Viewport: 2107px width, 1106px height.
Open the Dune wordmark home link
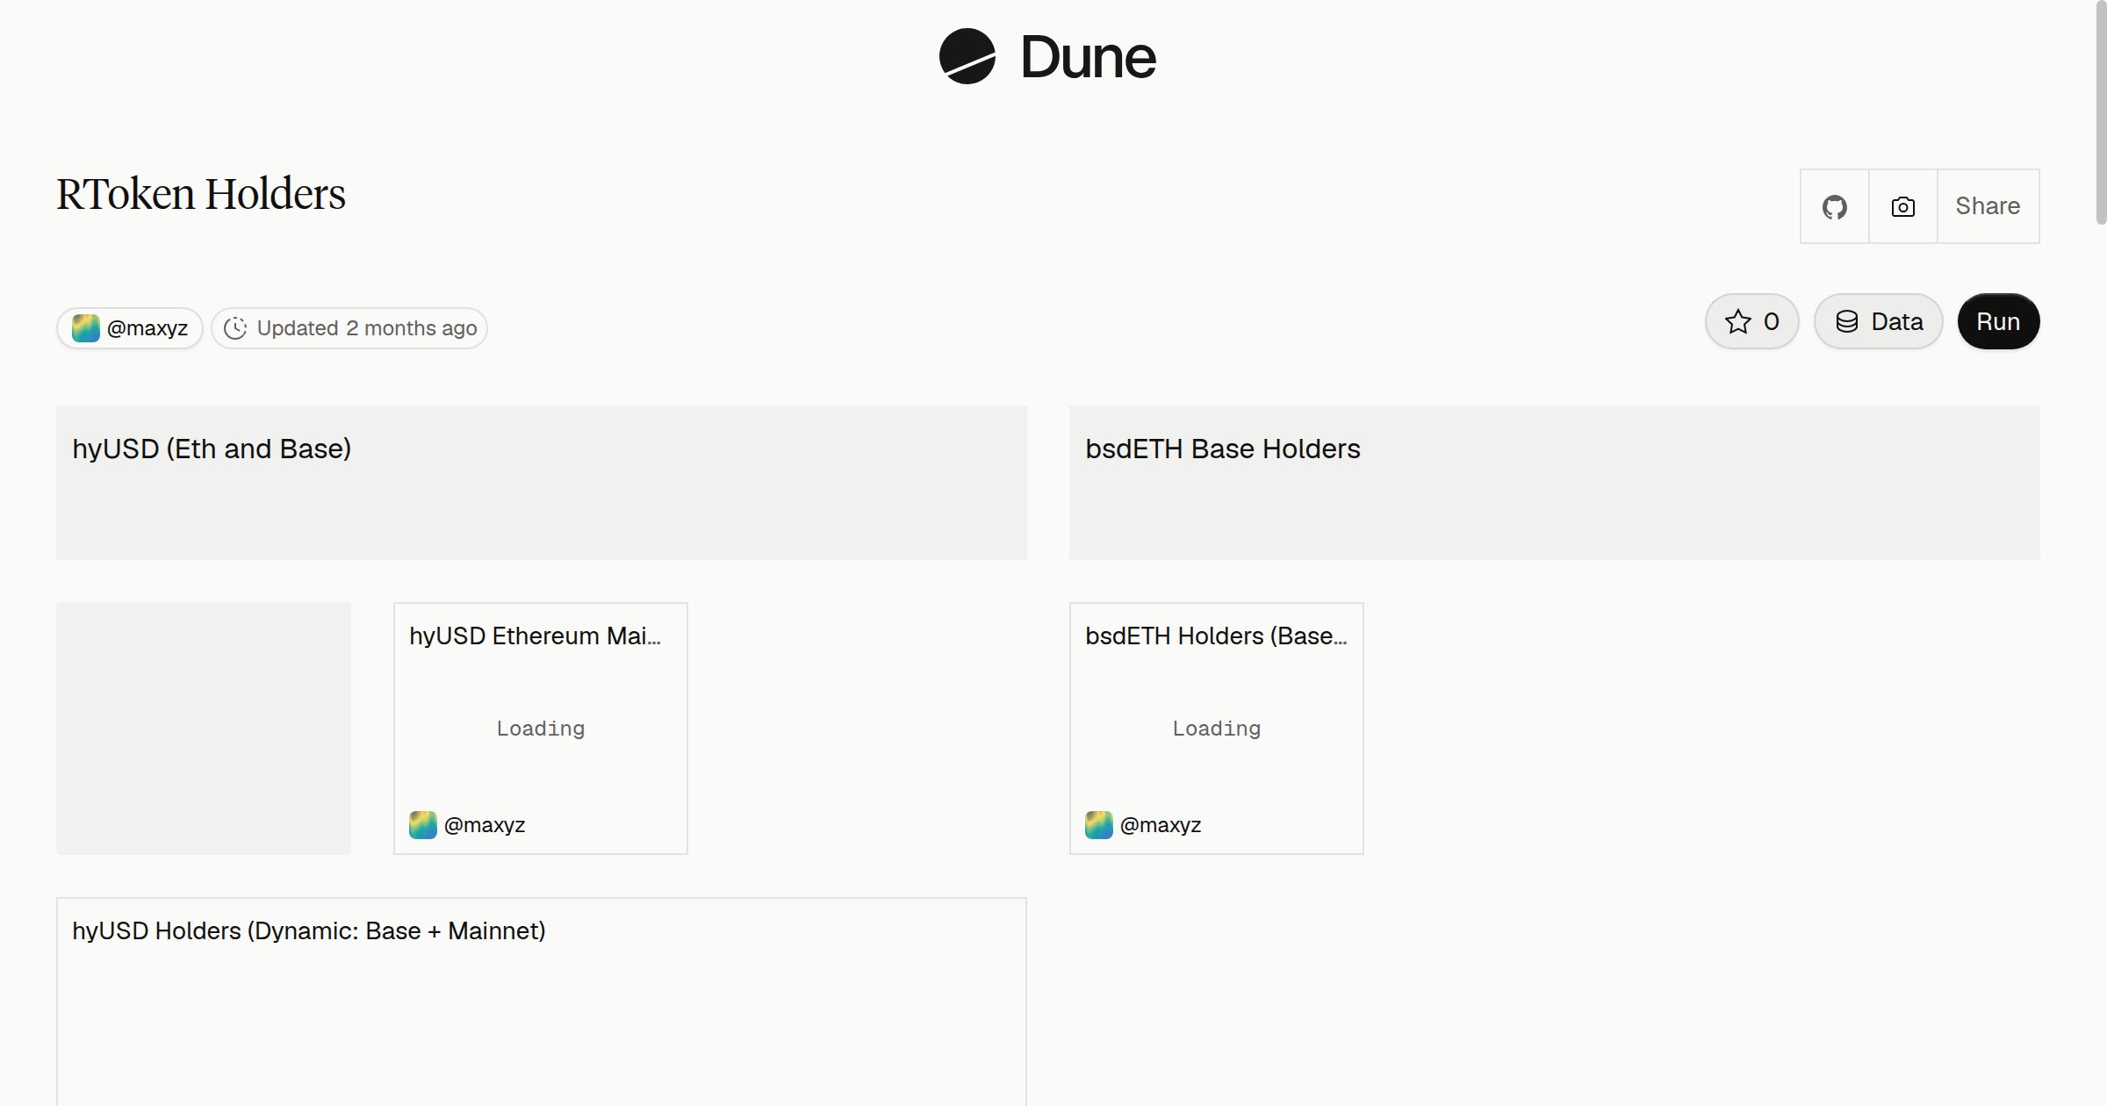(1088, 57)
